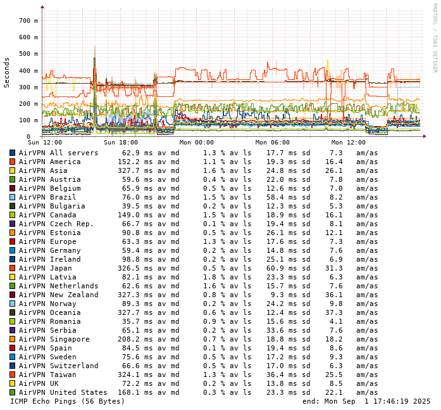Click the AirVPN Asia yellow legend swatch
The image size is (441, 410).
(13, 170)
